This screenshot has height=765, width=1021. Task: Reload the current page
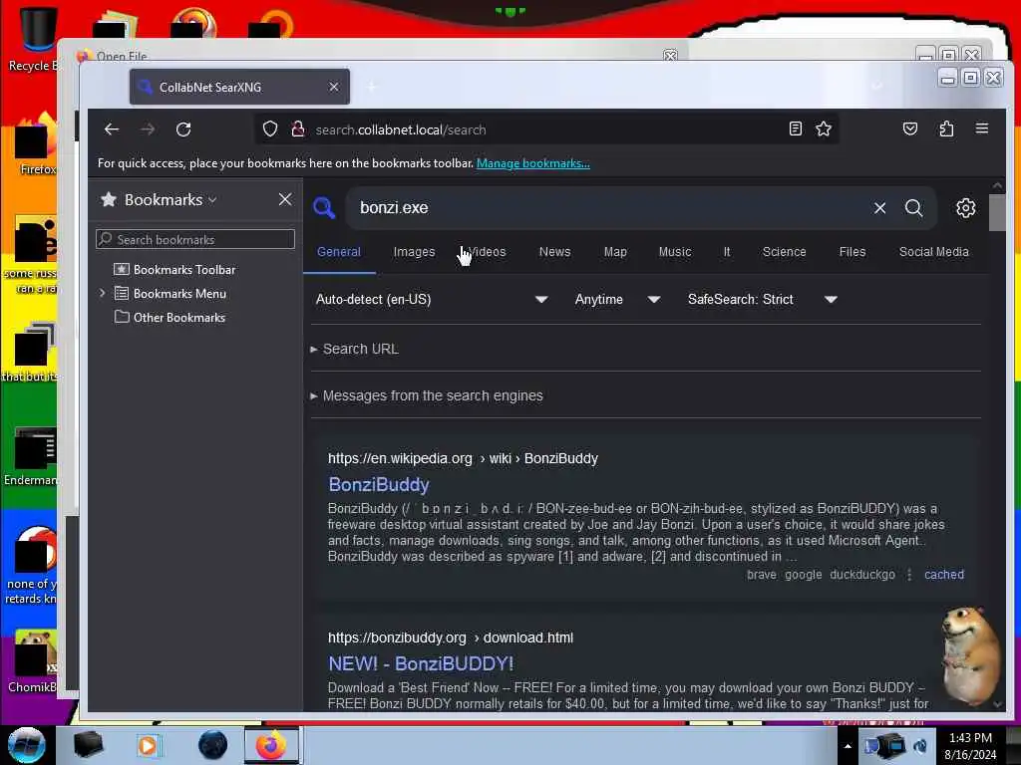point(183,129)
